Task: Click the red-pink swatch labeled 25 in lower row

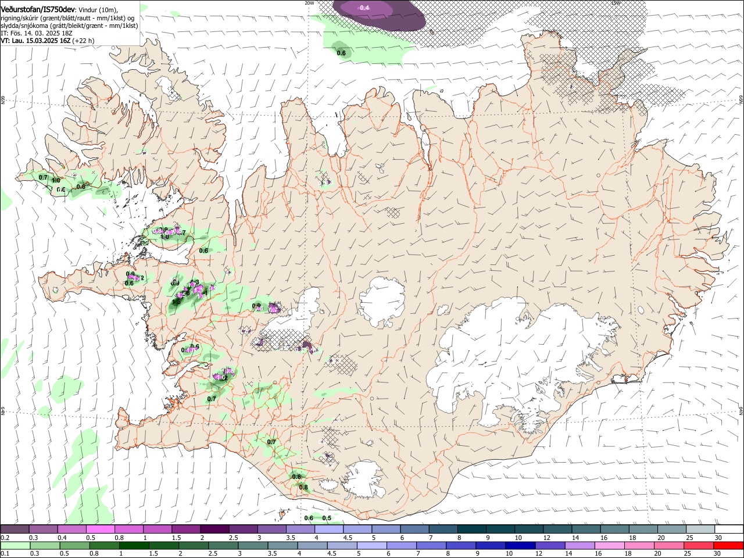Action: tap(699, 545)
